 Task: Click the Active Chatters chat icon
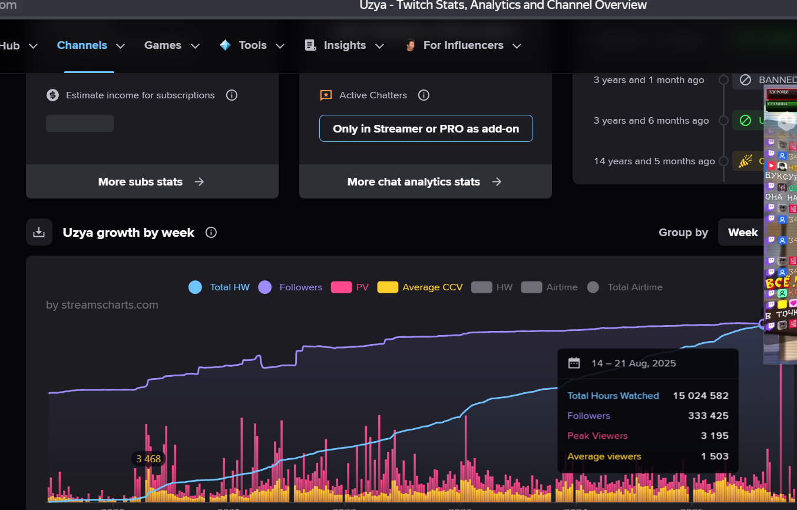pyautogui.click(x=326, y=95)
